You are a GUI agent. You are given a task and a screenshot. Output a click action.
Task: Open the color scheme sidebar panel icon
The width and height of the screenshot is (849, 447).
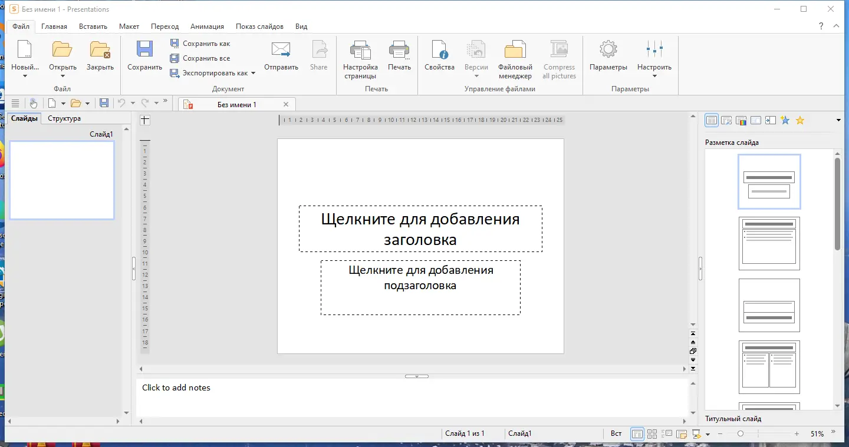pos(741,121)
